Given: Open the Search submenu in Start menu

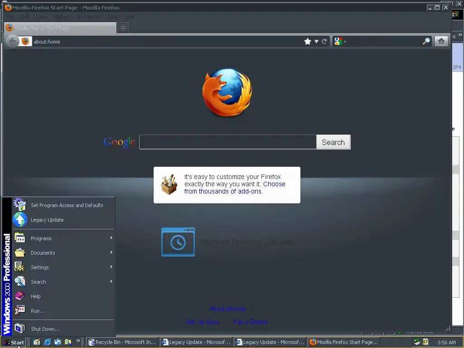Looking at the screenshot, I should click(63, 282).
